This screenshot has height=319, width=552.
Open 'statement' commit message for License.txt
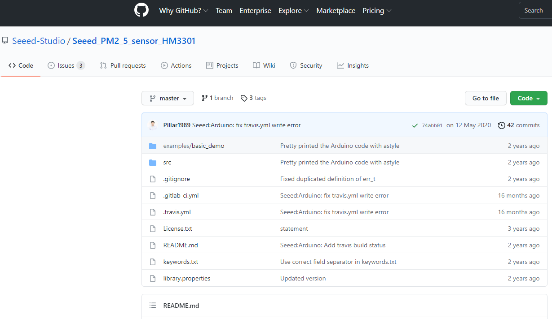[294, 229]
